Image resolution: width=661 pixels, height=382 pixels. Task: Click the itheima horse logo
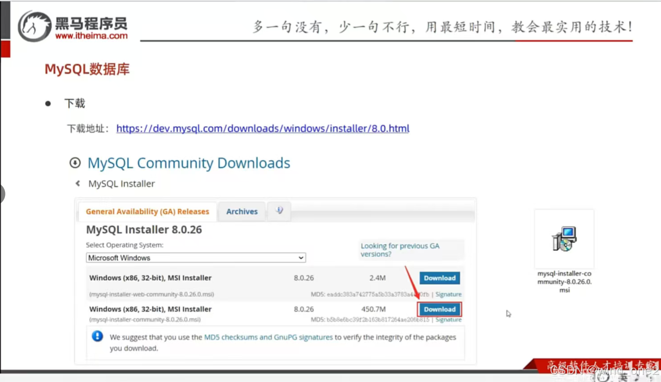click(x=35, y=26)
